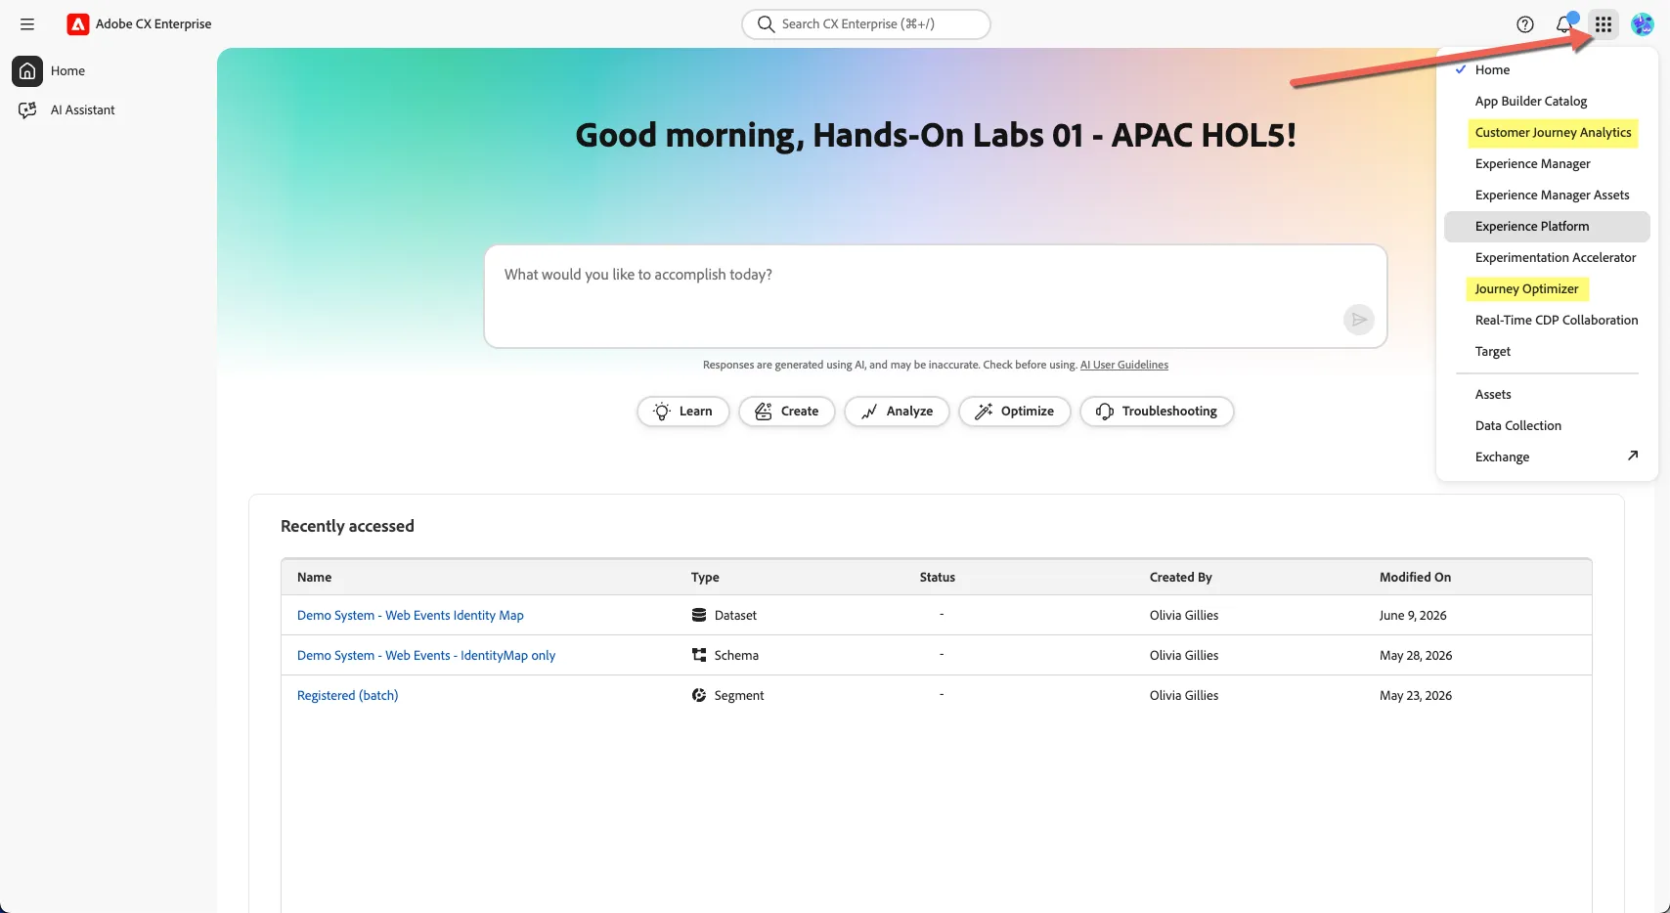
Task: Click the Dataset type icon
Action: click(699, 615)
